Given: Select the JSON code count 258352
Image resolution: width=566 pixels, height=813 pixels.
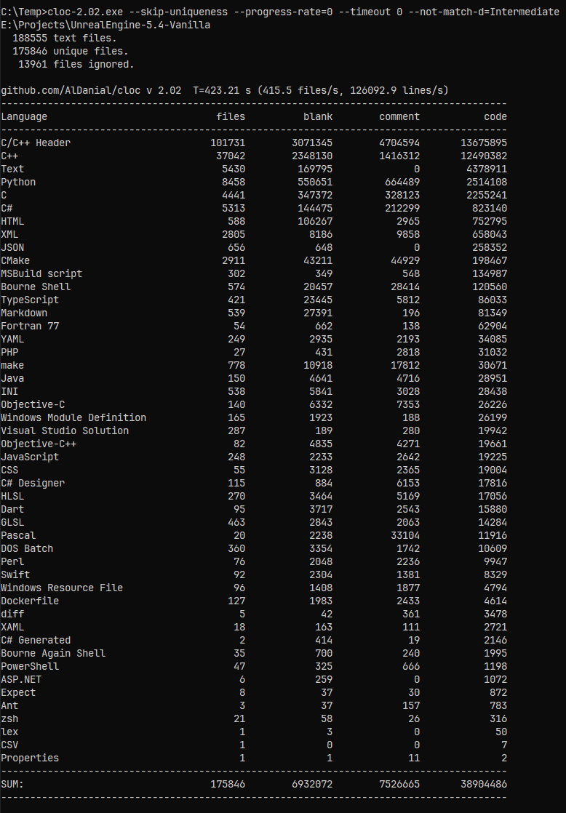Looking at the screenshot, I should coord(490,247).
